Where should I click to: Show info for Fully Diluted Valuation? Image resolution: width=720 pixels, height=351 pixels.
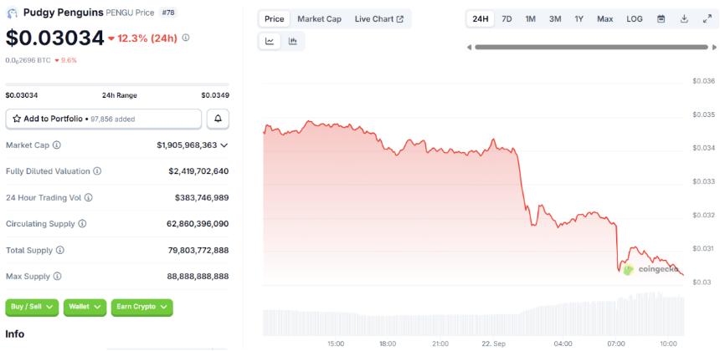coord(97,171)
